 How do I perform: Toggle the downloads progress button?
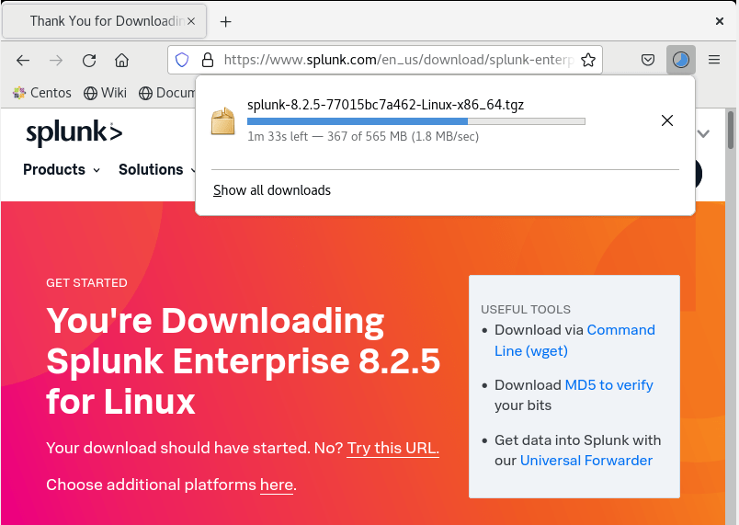tap(680, 60)
